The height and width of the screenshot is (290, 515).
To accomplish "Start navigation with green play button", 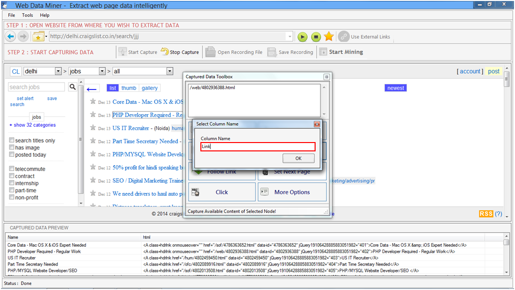I will point(302,37).
